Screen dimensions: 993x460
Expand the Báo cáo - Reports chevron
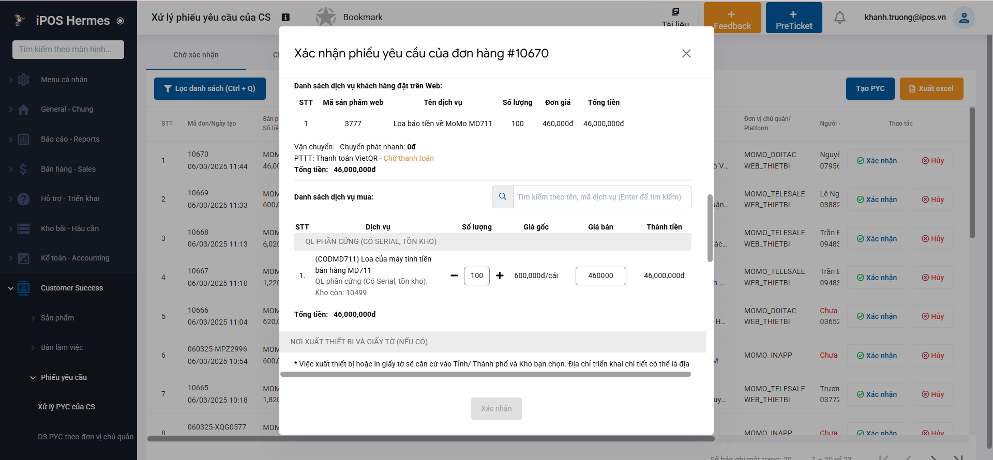click(x=10, y=139)
